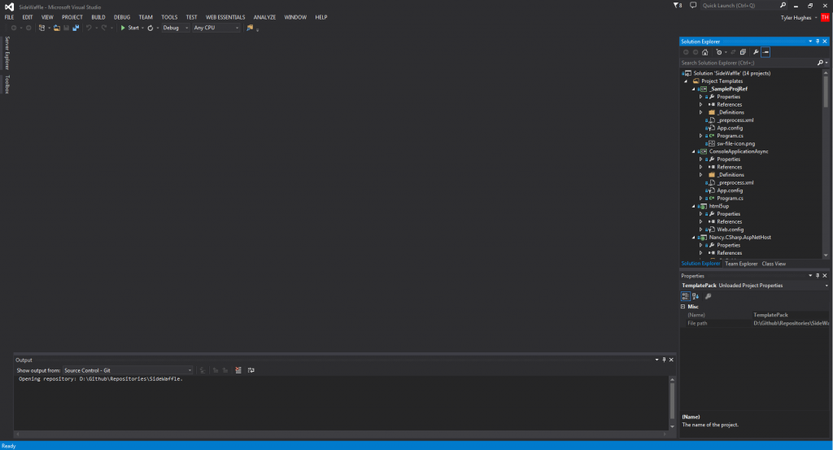Screen dimensions: 833x450
Task: Open the WEB ESSENTIALS menu
Action: point(225,16)
